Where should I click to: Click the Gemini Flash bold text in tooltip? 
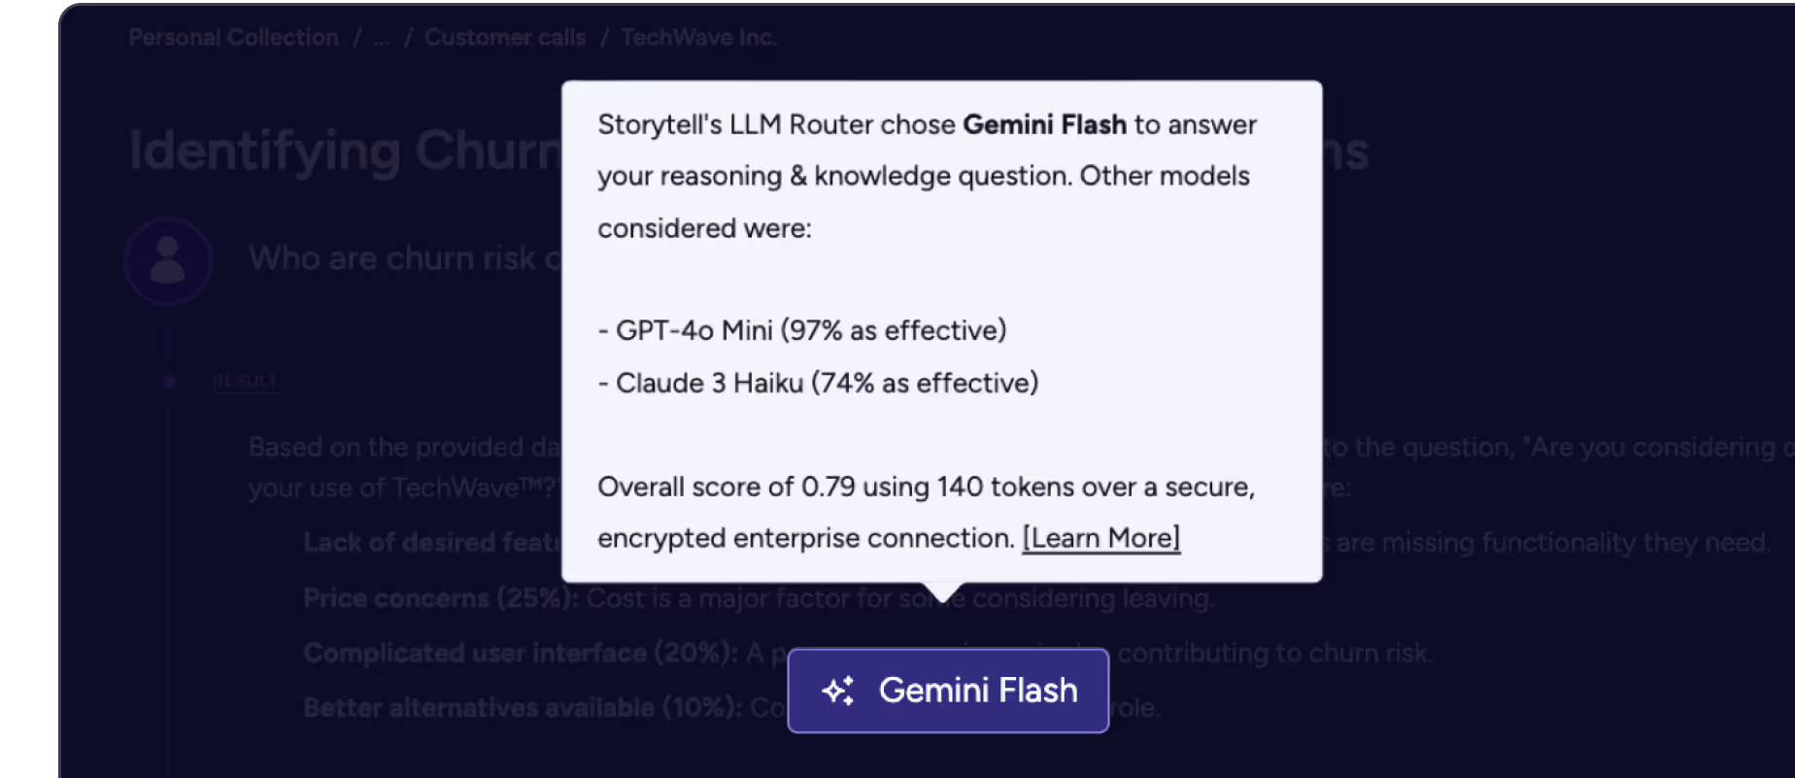point(1044,124)
